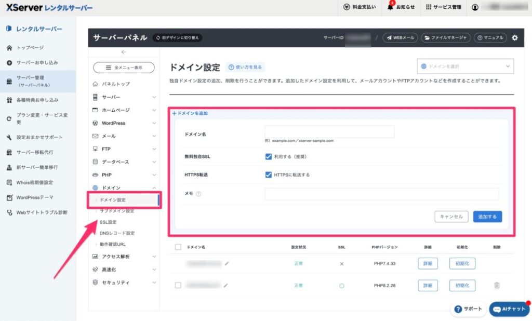The image size is (532, 321).
Task: Expand the セキュリティ menu section
Action: [124, 283]
